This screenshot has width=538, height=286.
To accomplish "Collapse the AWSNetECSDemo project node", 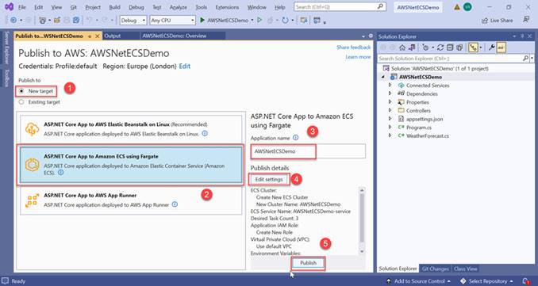I will (x=383, y=77).
